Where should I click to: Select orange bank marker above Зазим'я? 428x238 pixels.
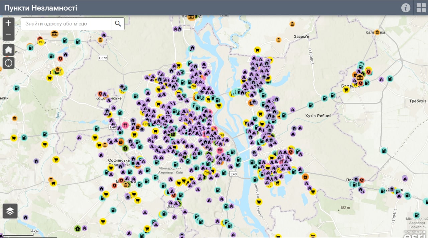coord(292,24)
